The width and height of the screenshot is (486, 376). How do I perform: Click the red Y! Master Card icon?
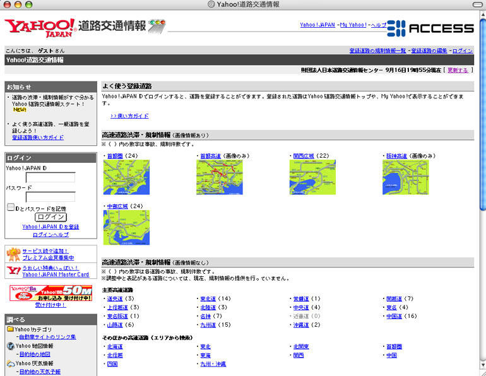(x=14, y=271)
